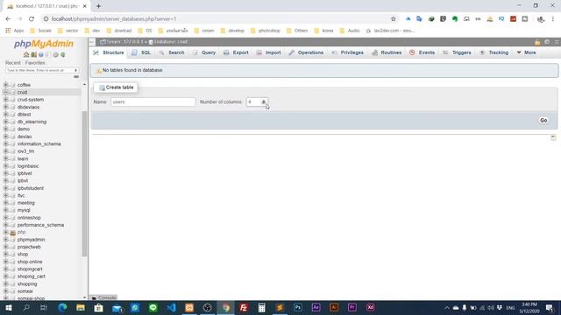Screen dimensions: 561x315
Task: Open the More dropdown tab
Action: coord(526,52)
